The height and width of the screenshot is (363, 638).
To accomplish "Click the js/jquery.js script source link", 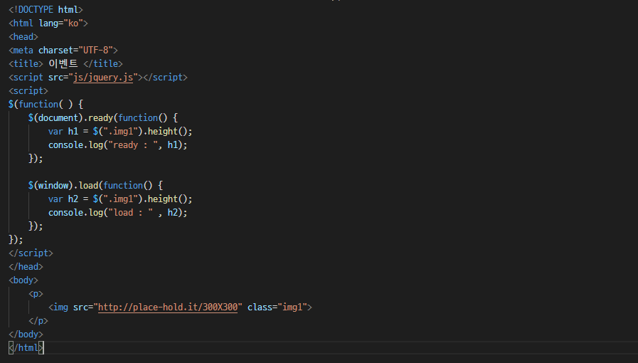I will (103, 78).
